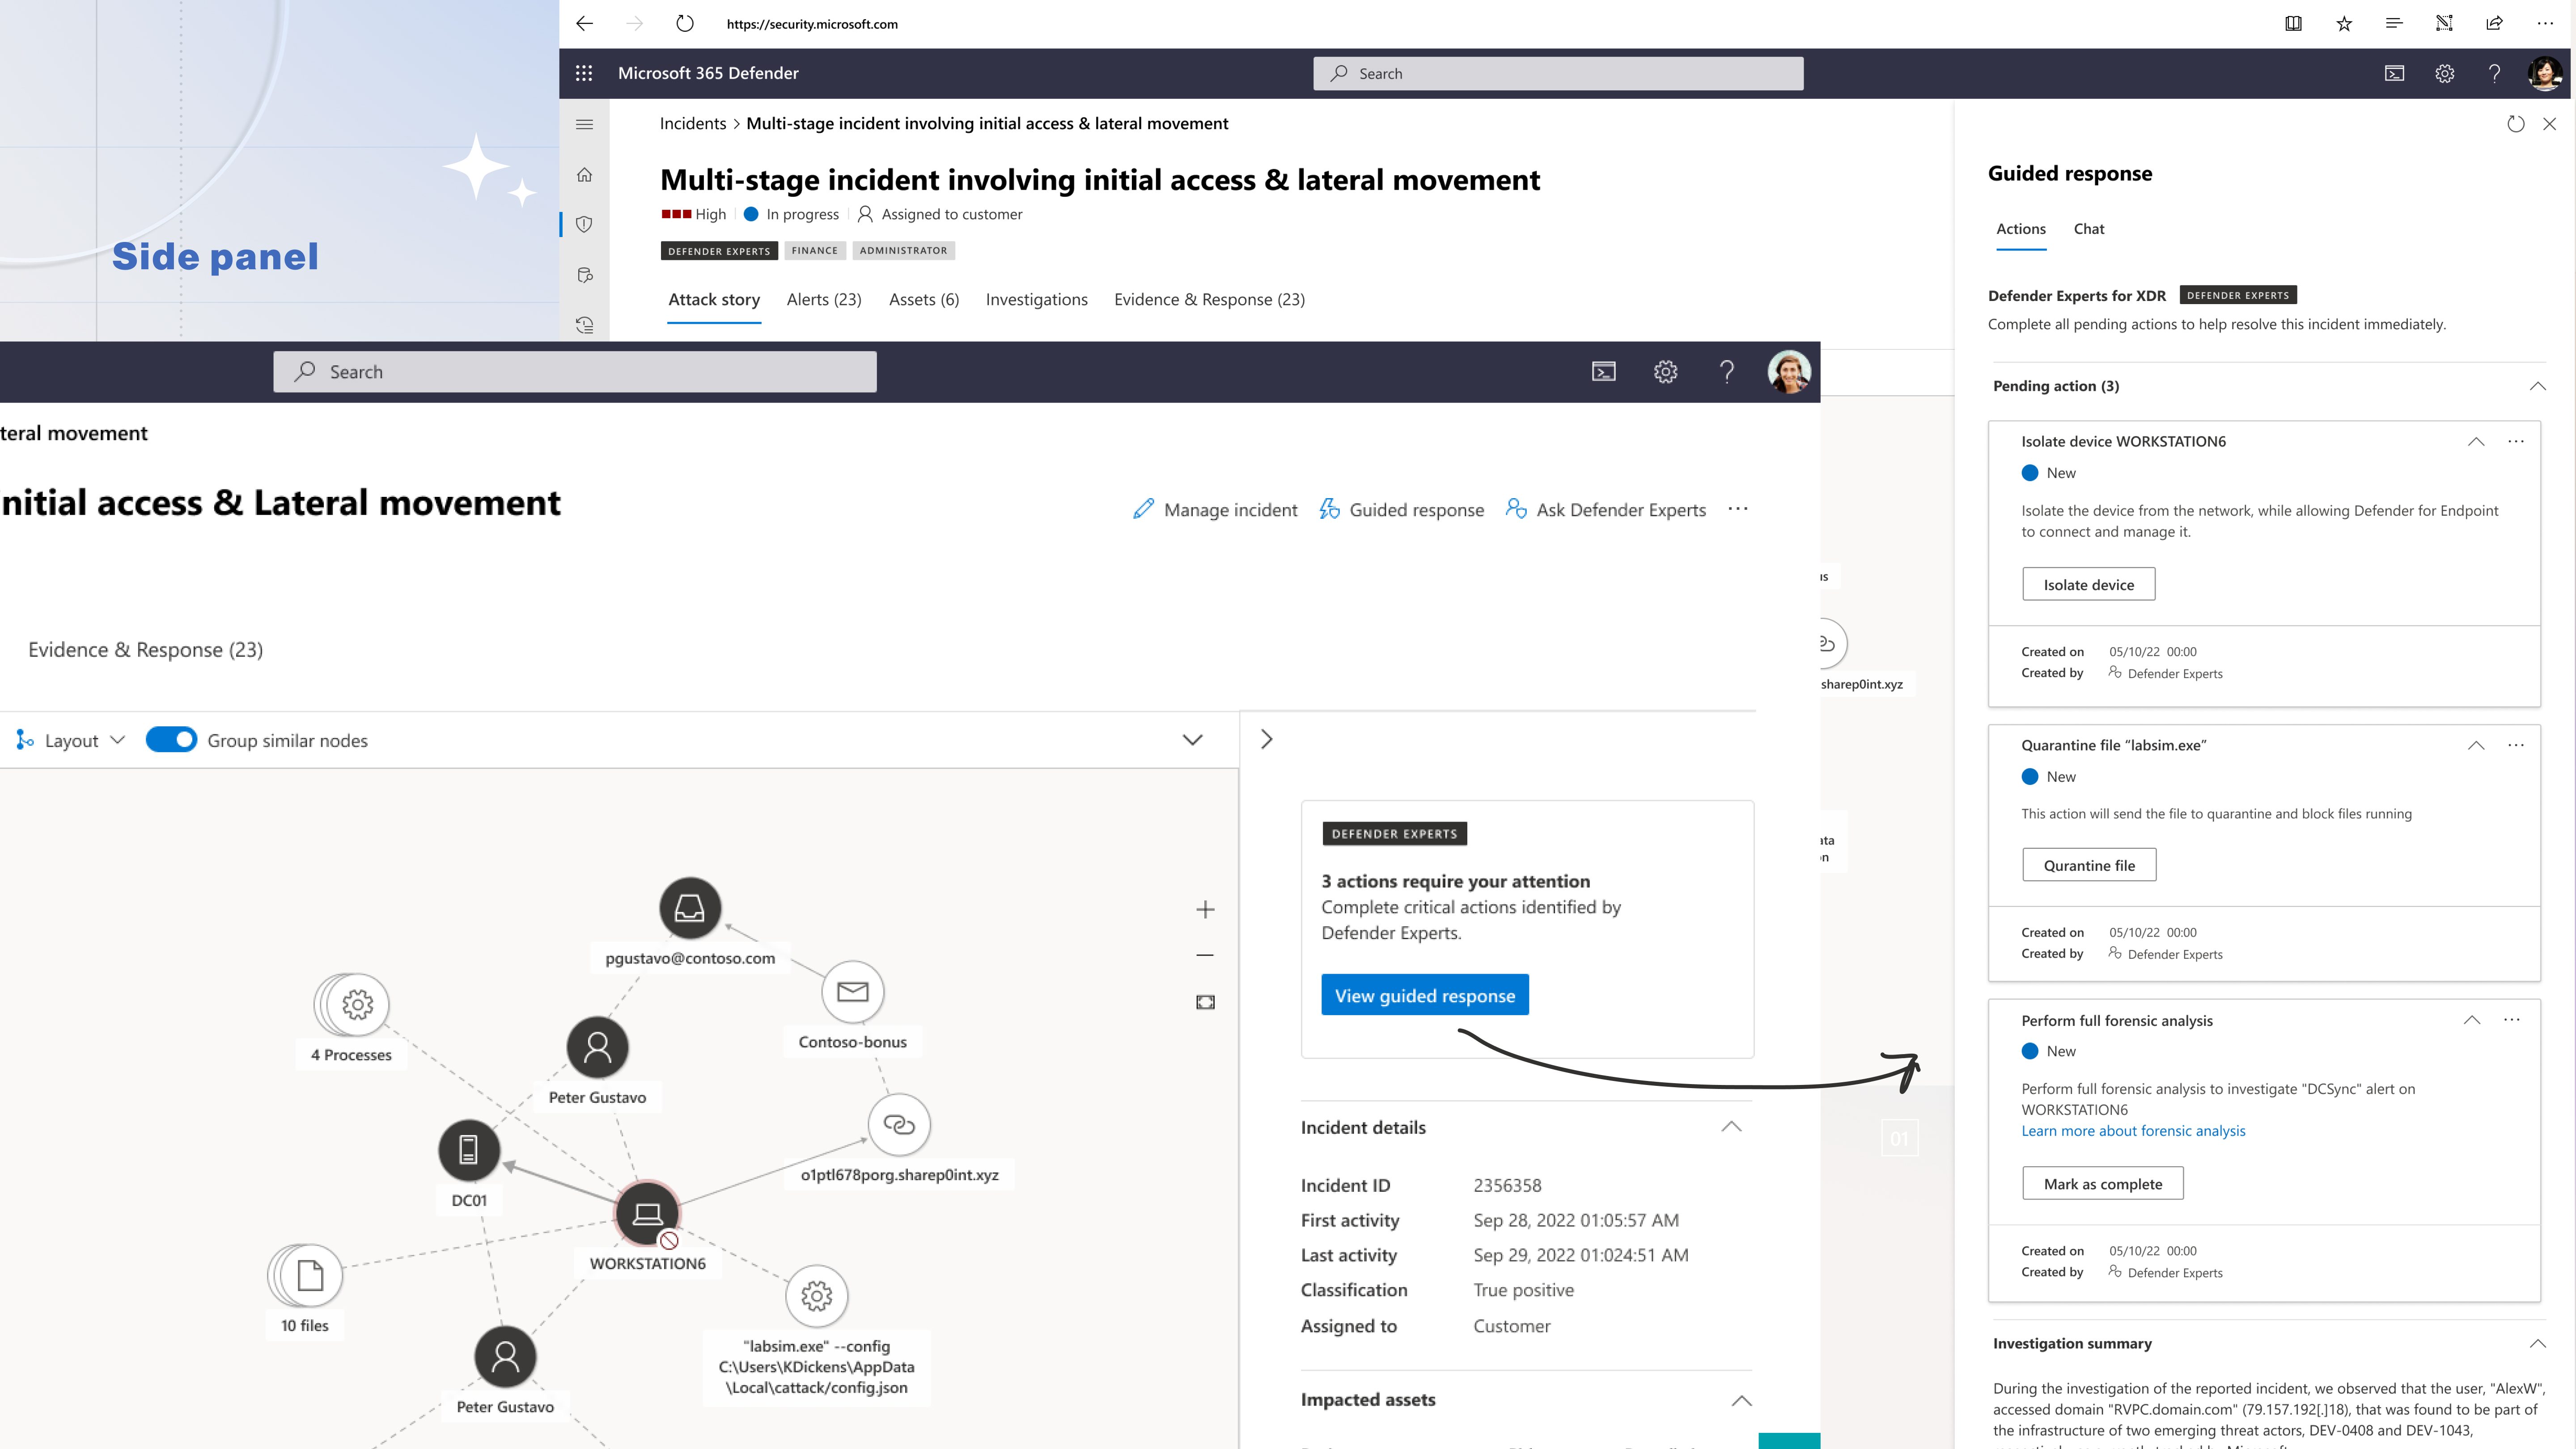The width and height of the screenshot is (2576, 1449).
Task: Click the zoomed Search field
Action: 575,372
